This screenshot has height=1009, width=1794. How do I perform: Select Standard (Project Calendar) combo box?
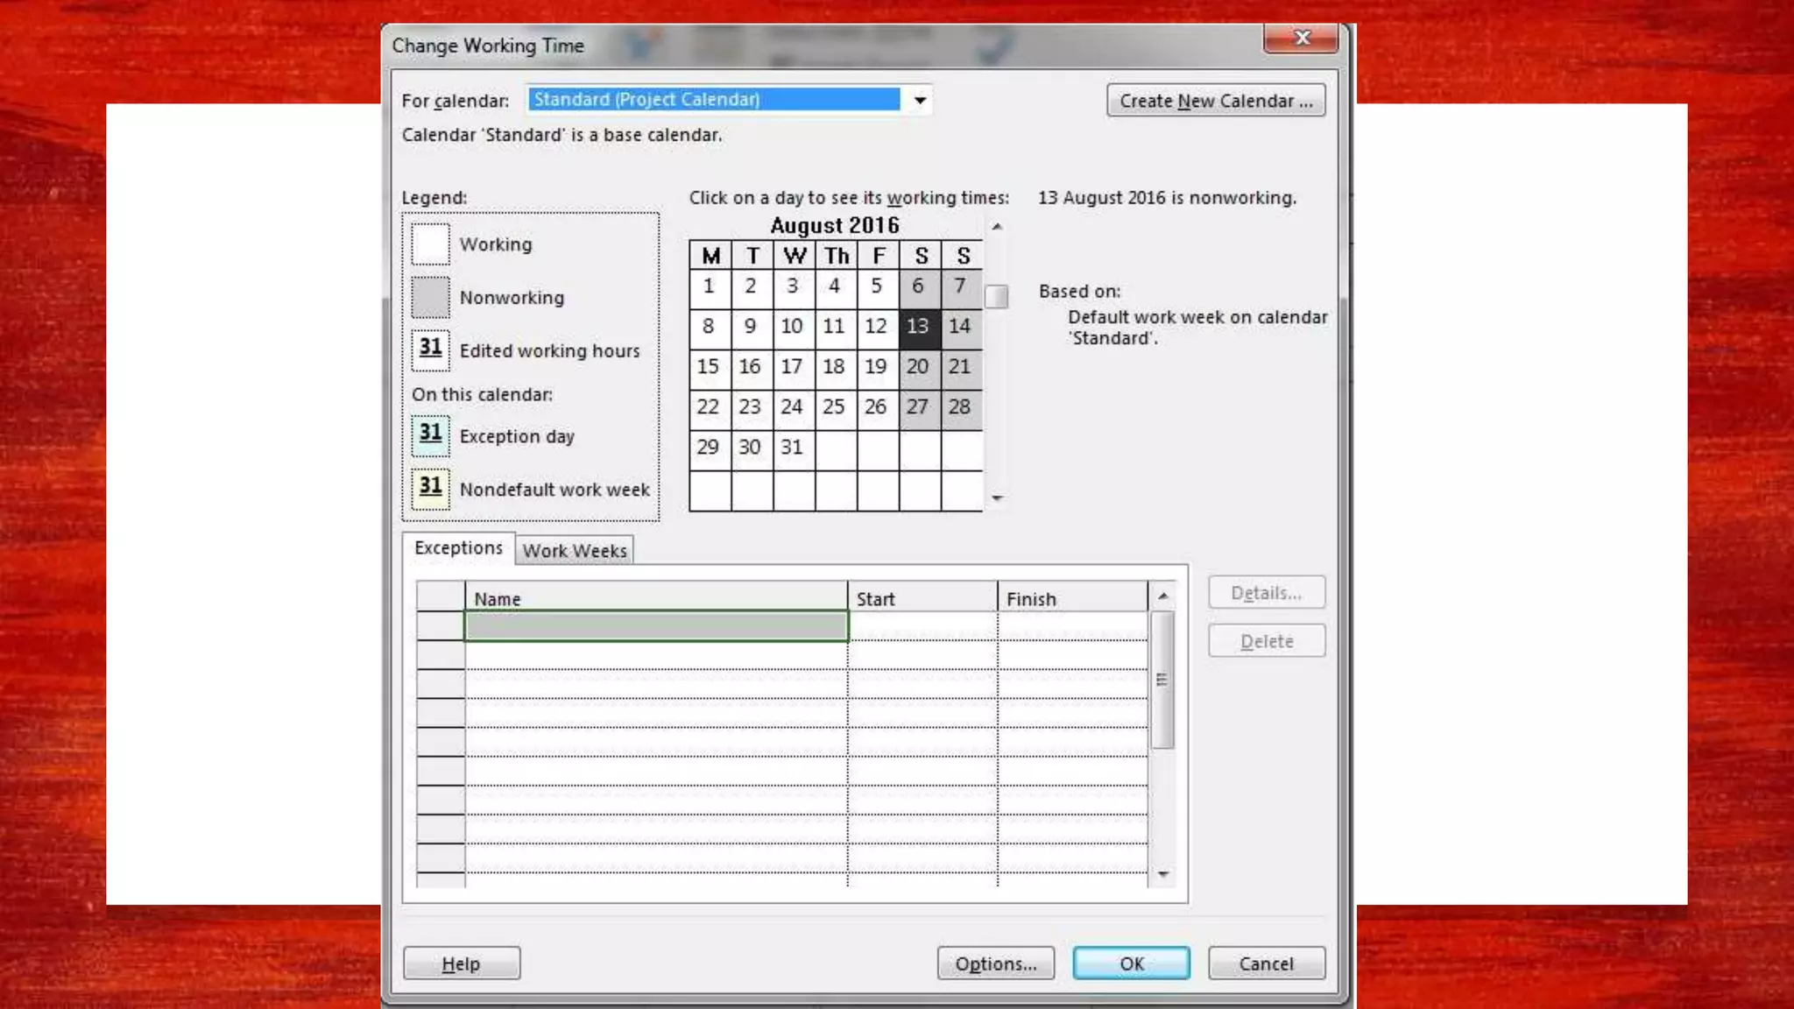click(x=714, y=100)
